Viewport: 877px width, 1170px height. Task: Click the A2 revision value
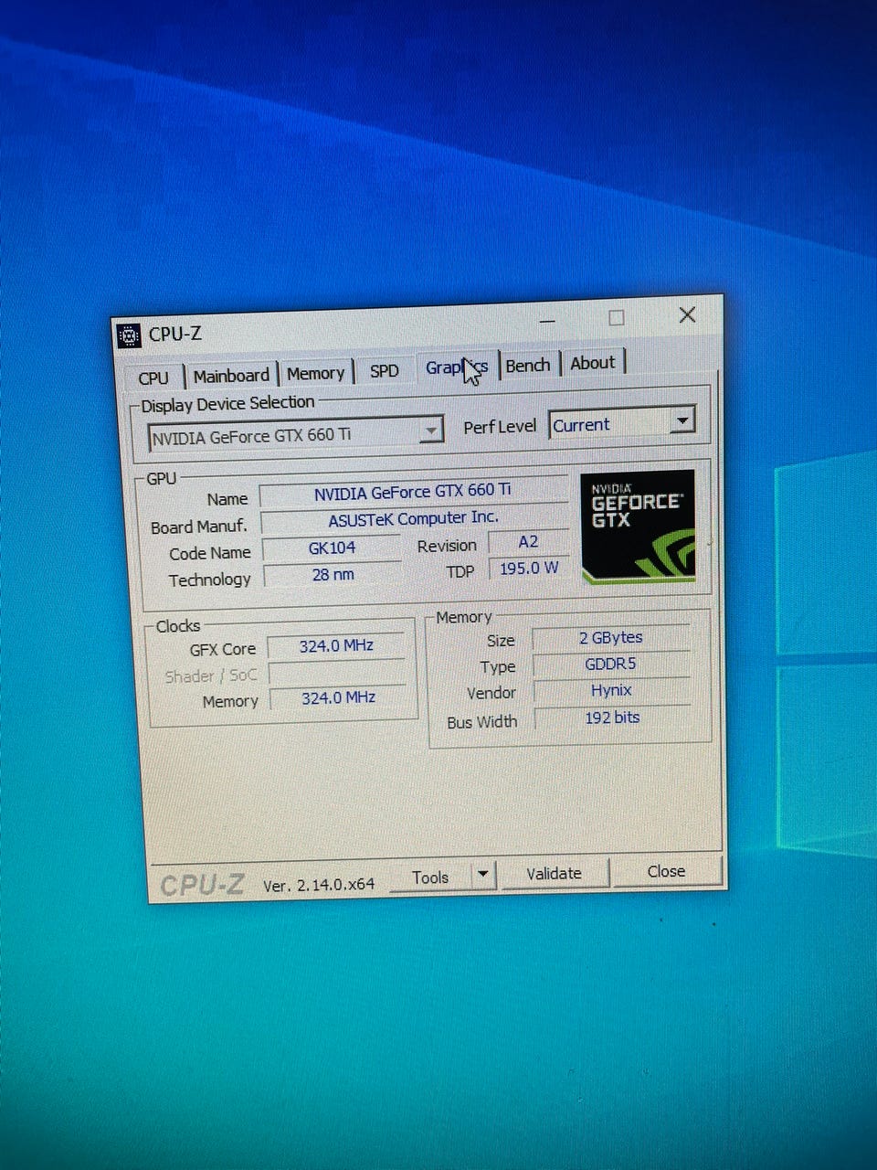[528, 541]
